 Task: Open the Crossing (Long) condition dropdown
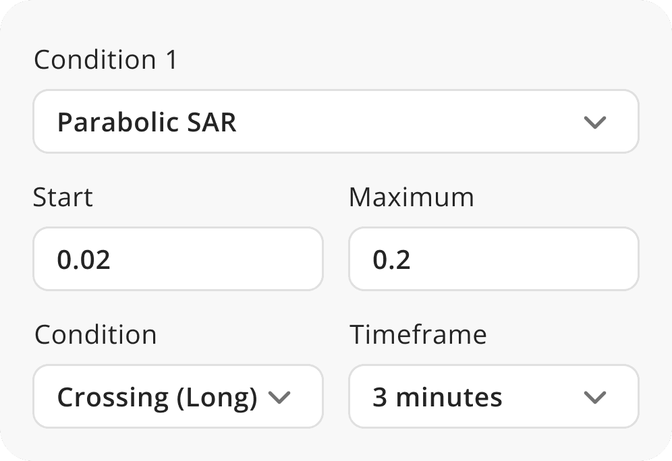pos(178,397)
